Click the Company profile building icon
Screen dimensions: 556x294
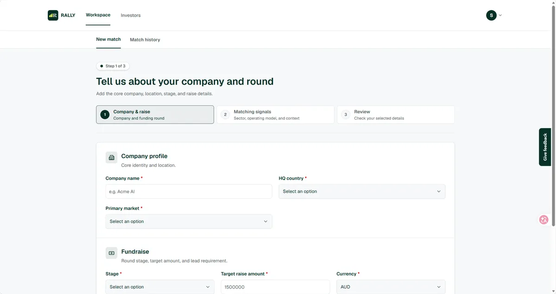click(x=111, y=158)
